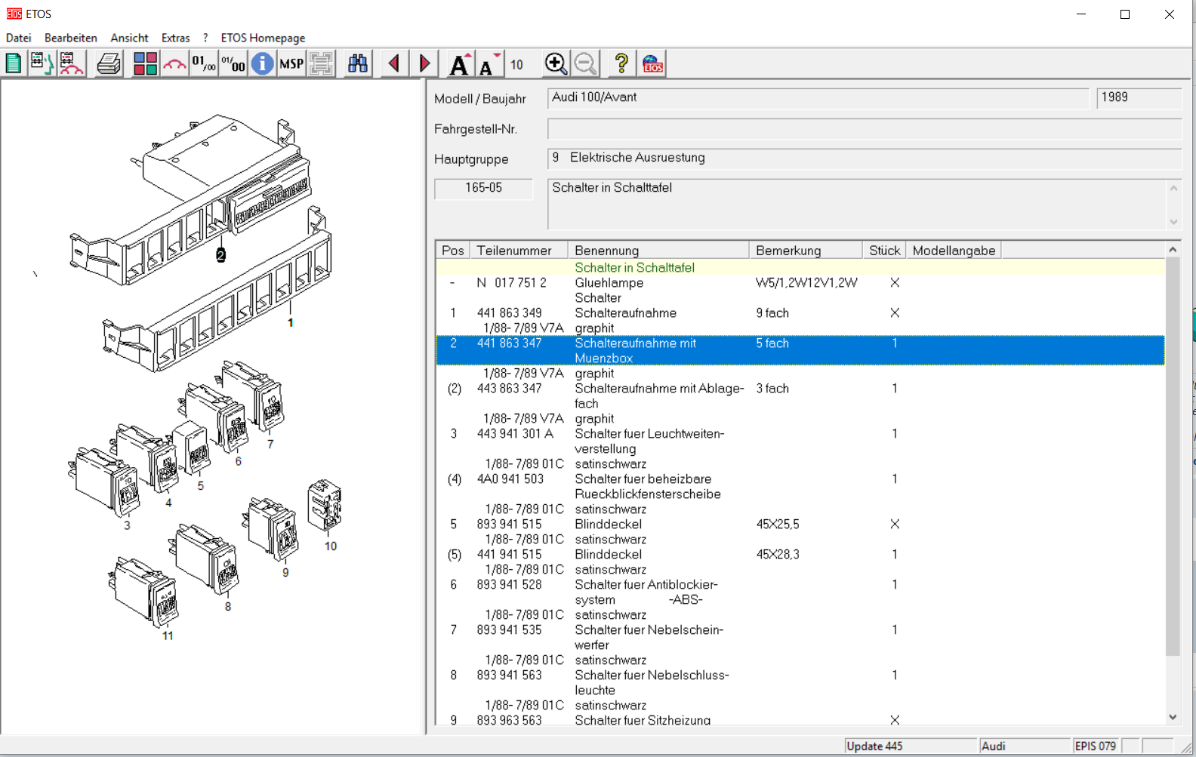This screenshot has width=1196, height=757.
Task: Click the blue info icon
Action: (x=262, y=64)
